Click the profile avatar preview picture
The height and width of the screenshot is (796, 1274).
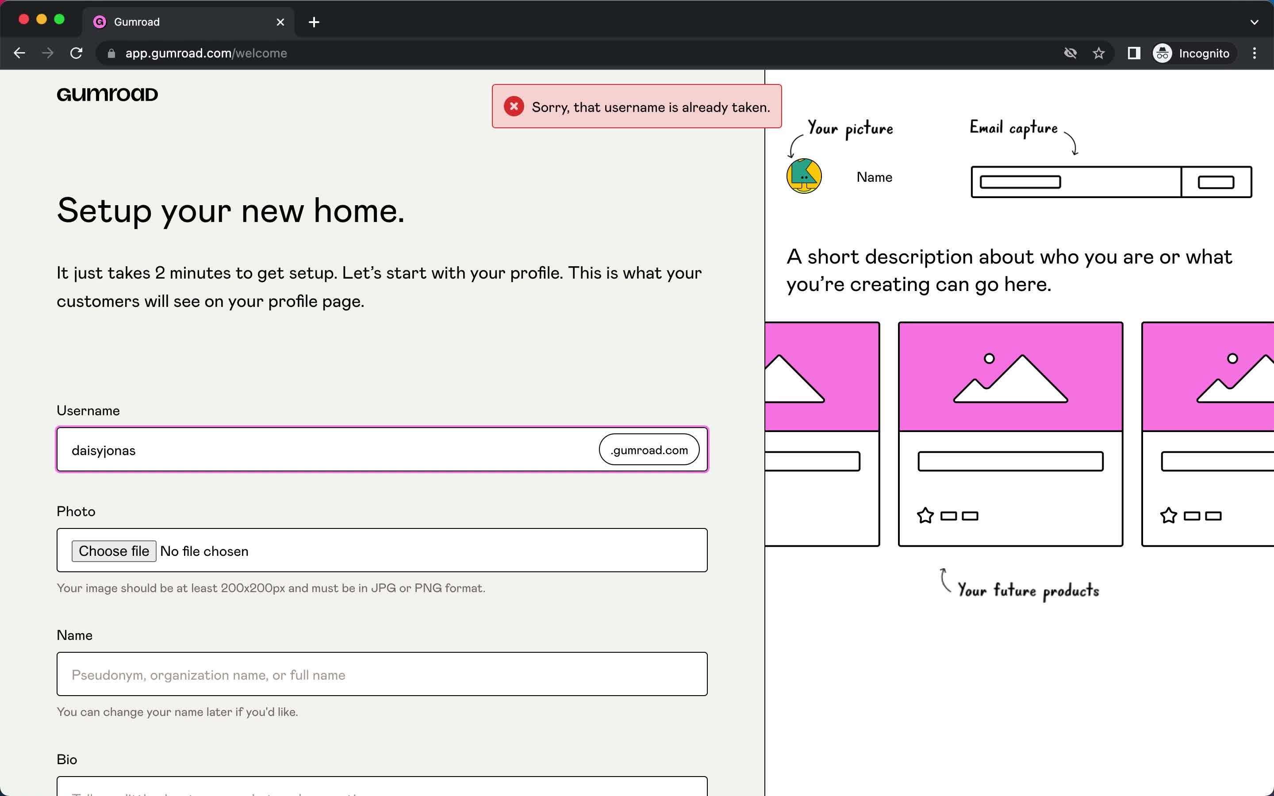[804, 176]
